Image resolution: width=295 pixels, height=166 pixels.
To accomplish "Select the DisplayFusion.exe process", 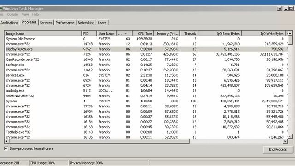I will (x=146, y=49).
